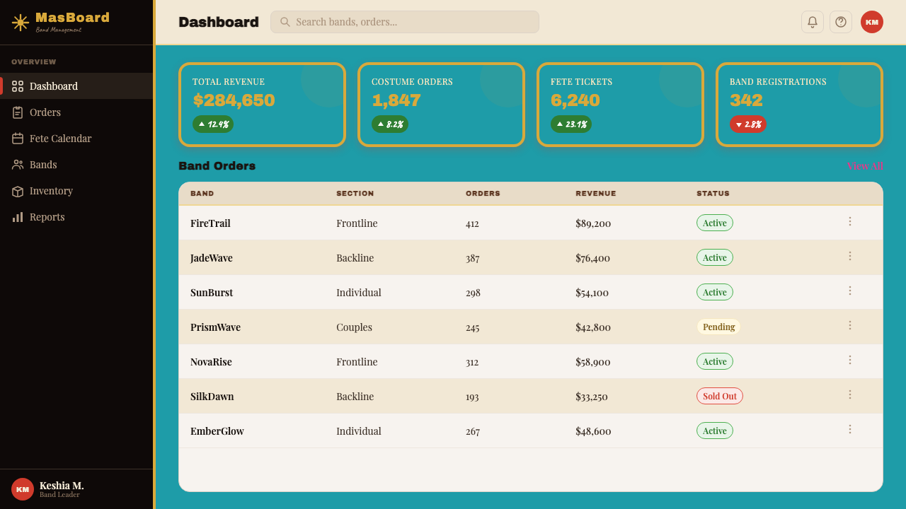This screenshot has width=906, height=509.
Task: Click the Inventory box icon in sidebar
Action: click(18, 191)
